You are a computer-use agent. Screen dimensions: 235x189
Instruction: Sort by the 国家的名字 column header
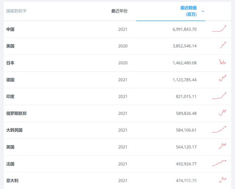click(x=16, y=11)
